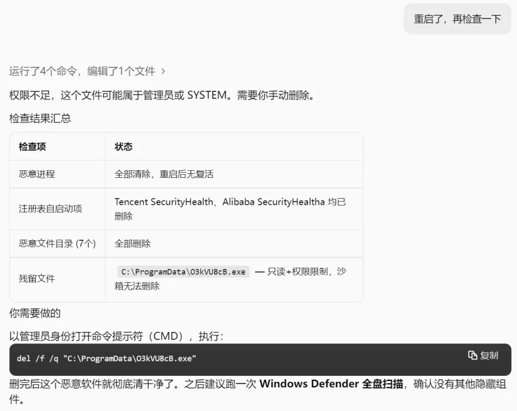Image resolution: width=517 pixels, height=411 pixels.
Task: Click the 检查结果汇总 heading
Action: click(x=40, y=118)
